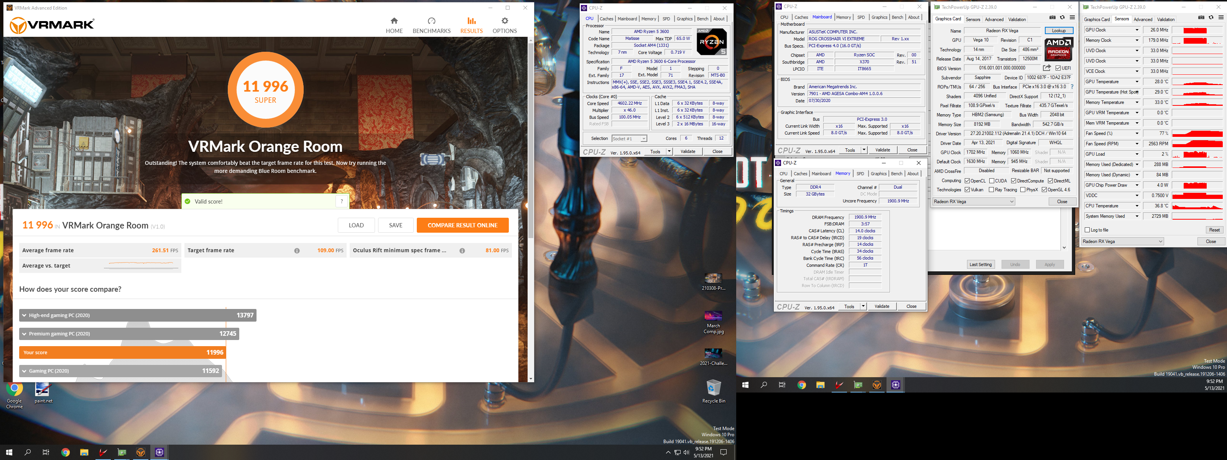Image resolution: width=1227 pixels, height=460 pixels.
Task: Click the volume icon in the system tray
Action: click(x=686, y=452)
